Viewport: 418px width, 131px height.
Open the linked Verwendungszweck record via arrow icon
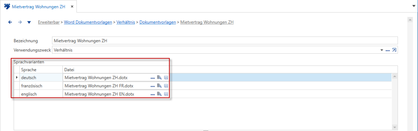pyautogui.click(x=394, y=50)
